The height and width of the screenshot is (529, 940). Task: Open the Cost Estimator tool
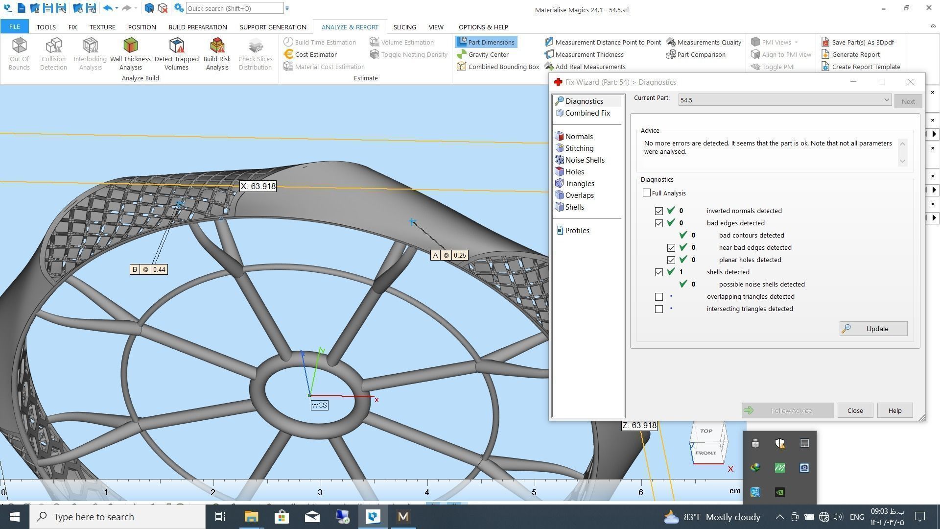315,54
